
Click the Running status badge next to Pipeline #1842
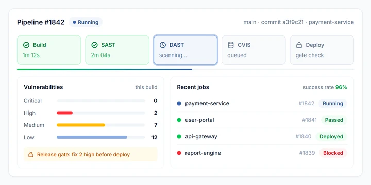[x=86, y=22]
